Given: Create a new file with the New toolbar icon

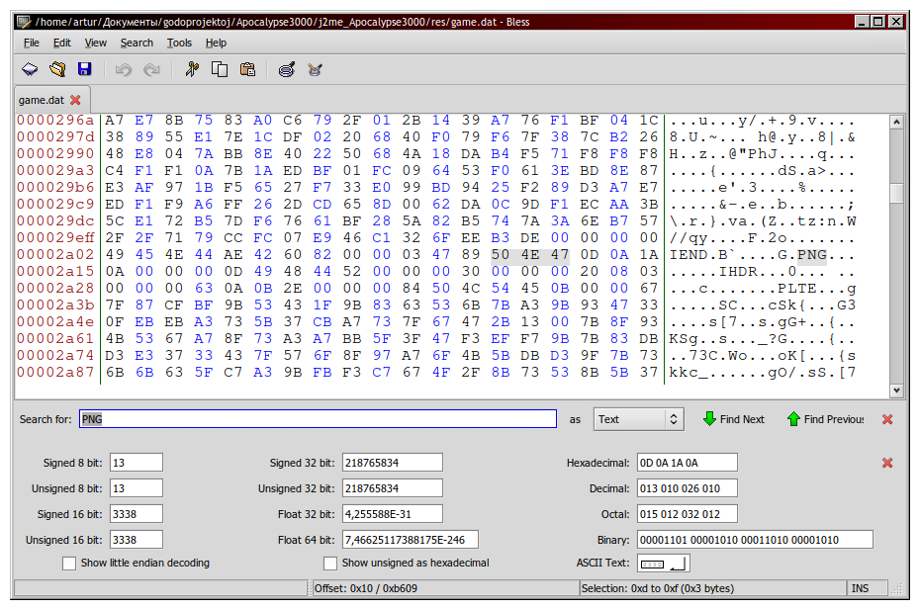Looking at the screenshot, I should tap(30, 70).
